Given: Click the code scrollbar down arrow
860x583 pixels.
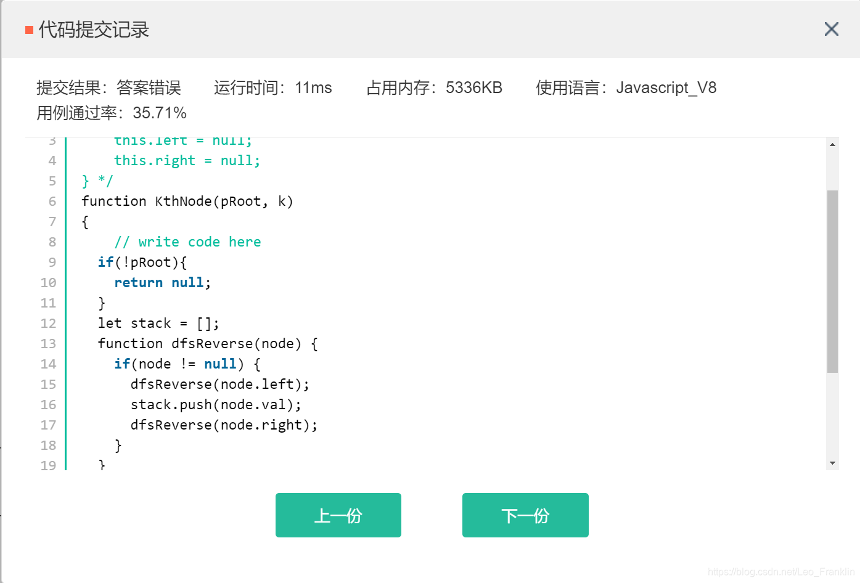Looking at the screenshot, I should (832, 463).
